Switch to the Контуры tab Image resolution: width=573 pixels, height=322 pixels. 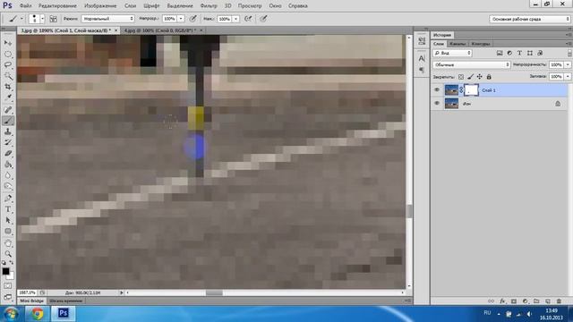point(480,44)
